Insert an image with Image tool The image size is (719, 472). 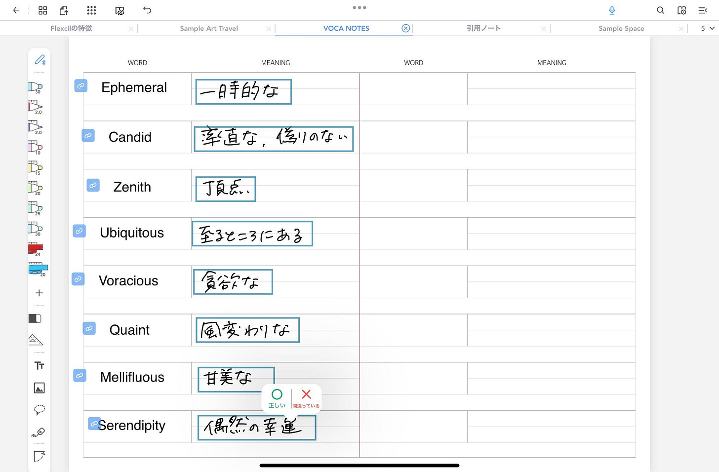click(x=40, y=388)
